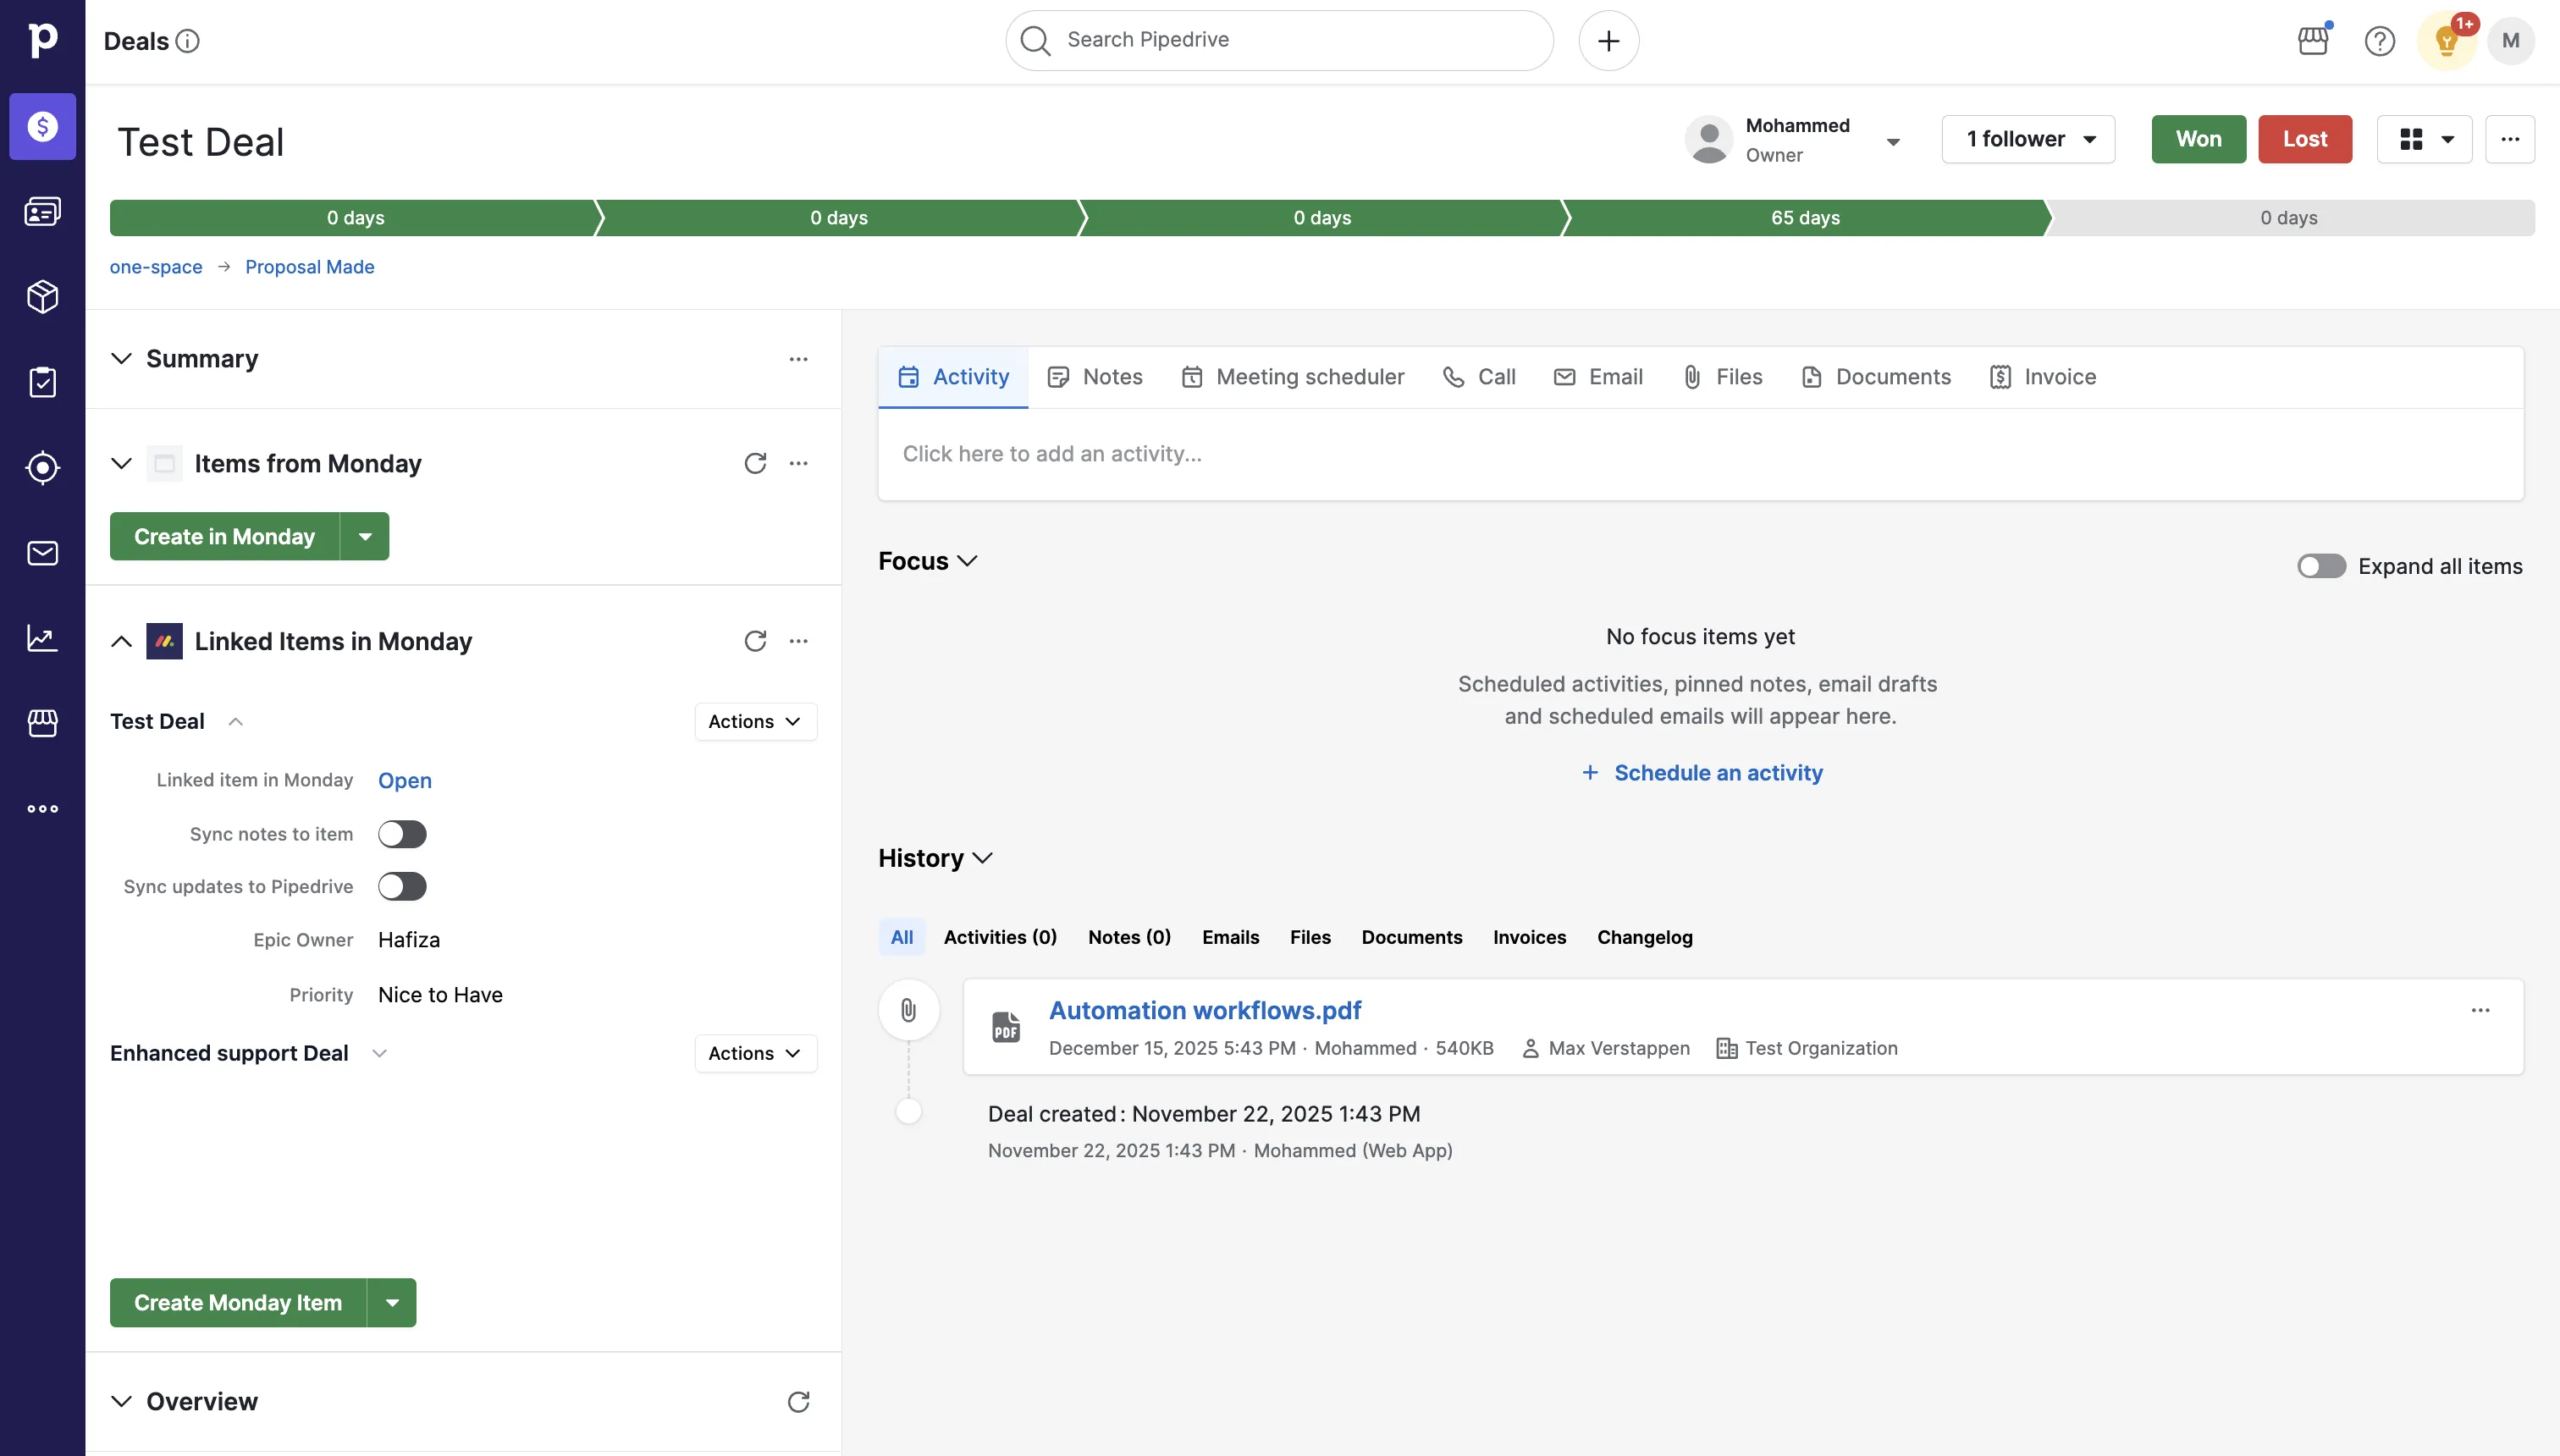Open marketplace icon in top bar
Image resolution: width=2560 pixels, height=1456 pixels.
tap(2313, 41)
